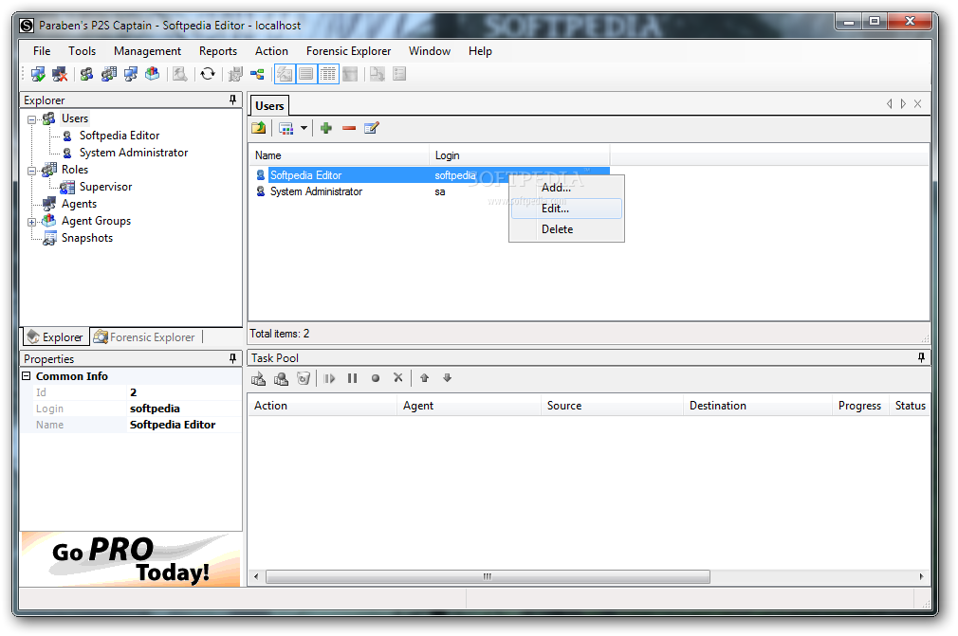
Task: Click the grayed search magnifier toolbar icon
Action: 179,75
